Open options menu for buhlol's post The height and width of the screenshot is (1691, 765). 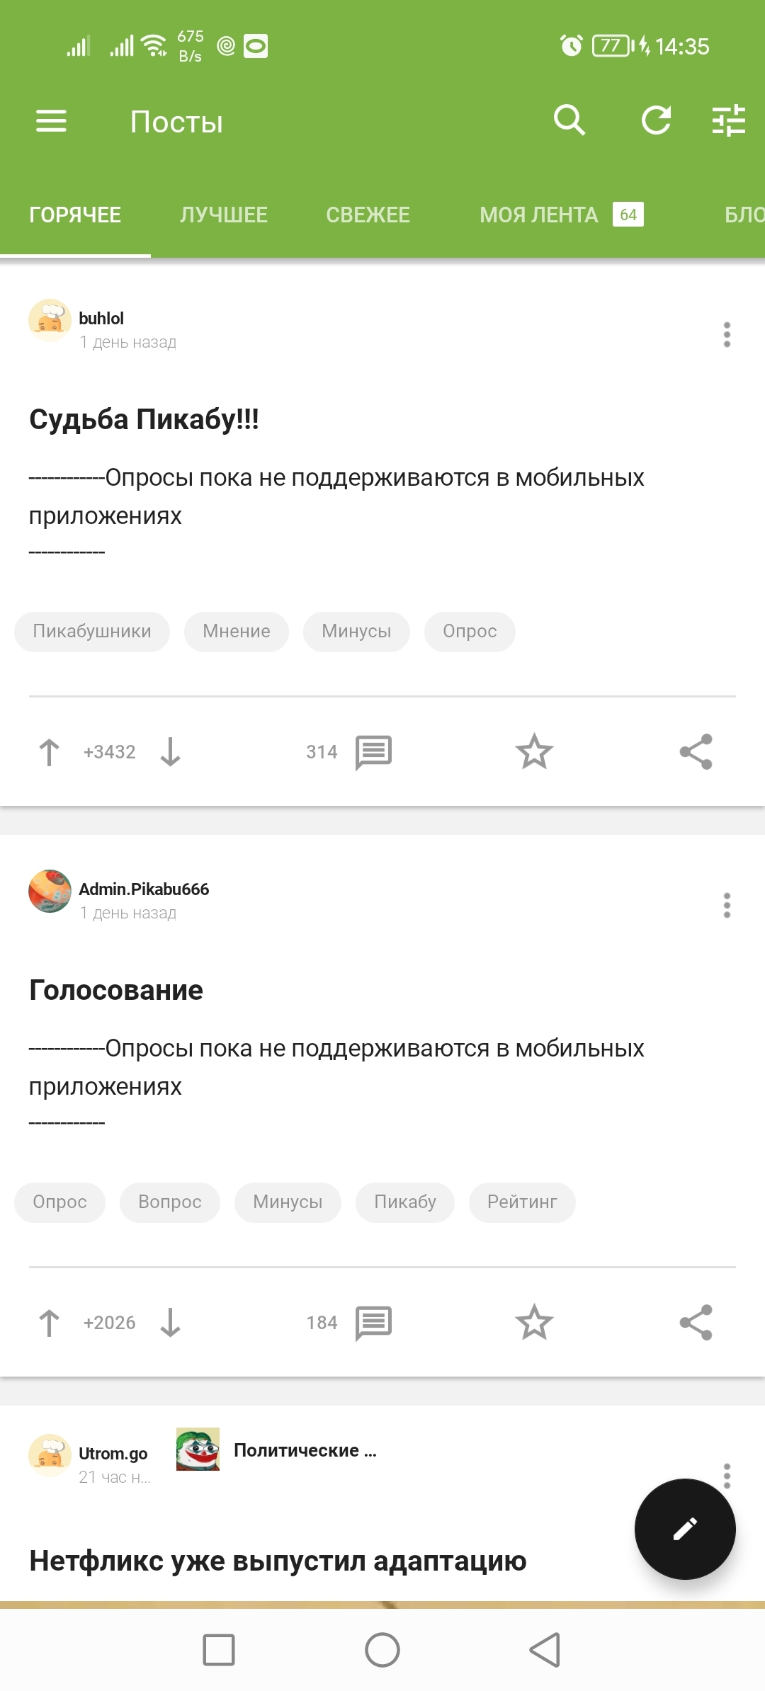[x=727, y=335]
